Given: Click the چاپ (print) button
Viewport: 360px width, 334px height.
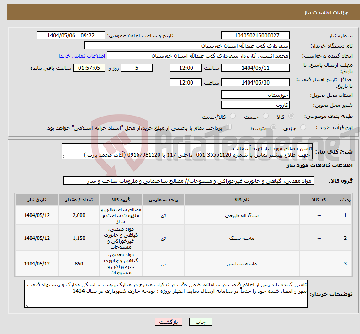Looking at the screenshot, I should click(x=200, y=322).
